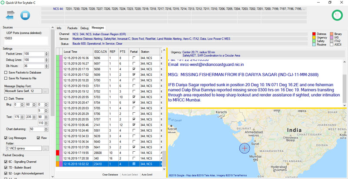Switch to the Packets tab

72,28
